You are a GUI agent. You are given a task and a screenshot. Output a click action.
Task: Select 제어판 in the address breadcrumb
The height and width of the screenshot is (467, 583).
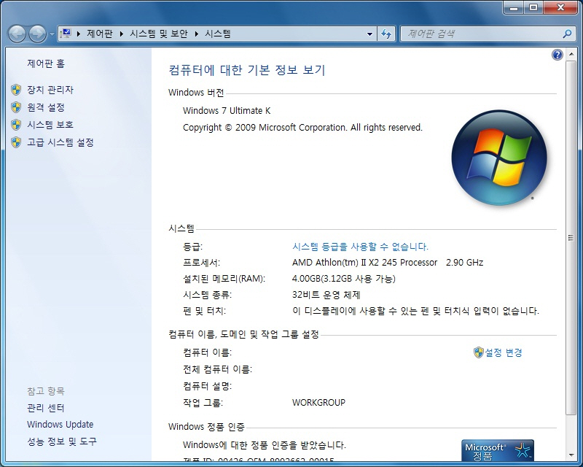(x=100, y=34)
